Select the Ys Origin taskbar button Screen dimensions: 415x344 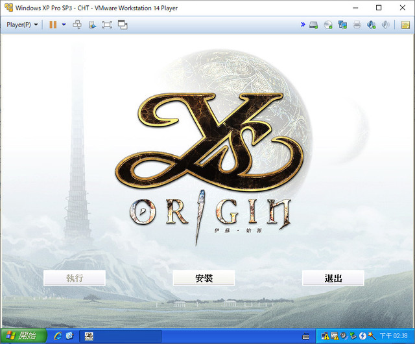121,336
